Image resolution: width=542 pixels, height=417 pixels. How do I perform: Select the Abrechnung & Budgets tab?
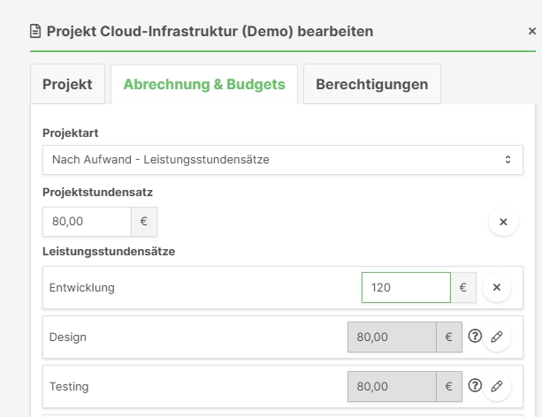click(x=203, y=85)
